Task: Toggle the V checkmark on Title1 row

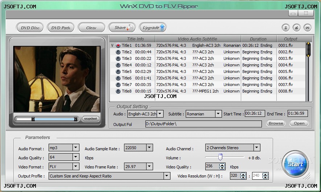Action: coord(112,45)
